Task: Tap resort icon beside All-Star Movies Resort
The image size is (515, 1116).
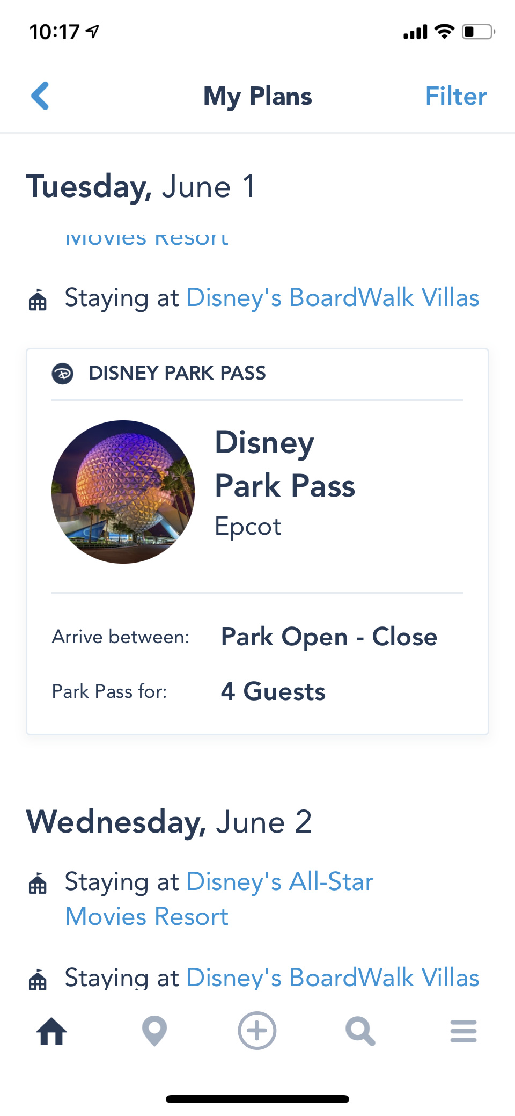Action: (x=38, y=884)
